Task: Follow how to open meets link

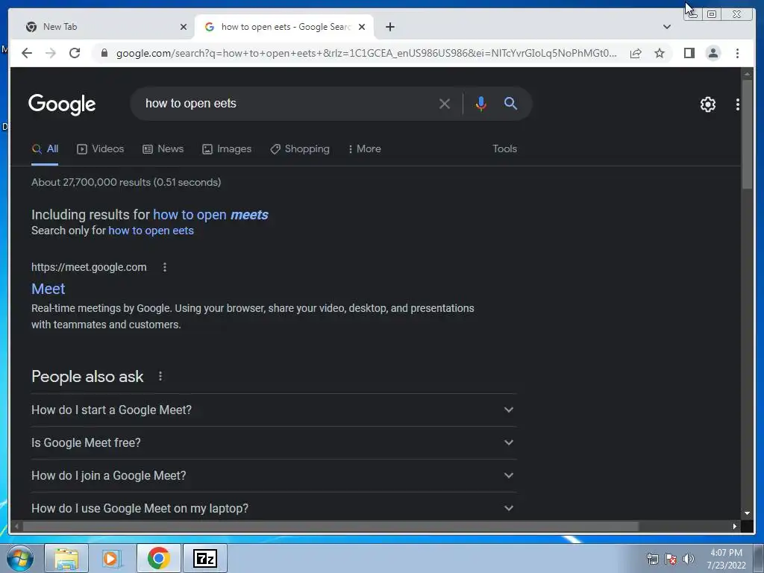Action: (x=210, y=215)
